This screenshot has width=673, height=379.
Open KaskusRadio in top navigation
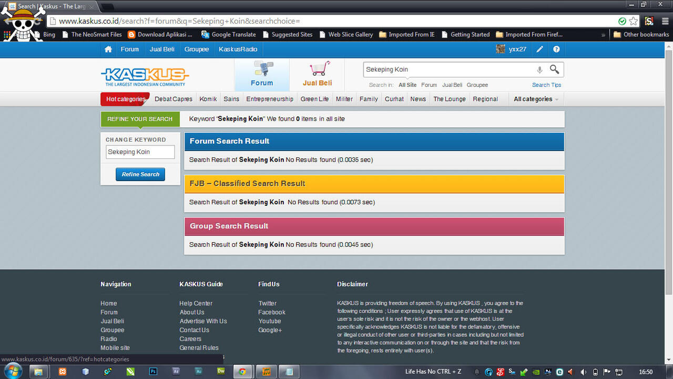pos(238,49)
